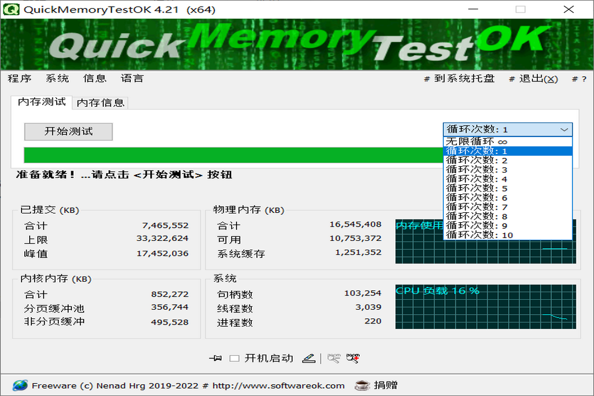Enable the 开机启动 startup checkbox
Screen dimensions: 594x396
(x=234, y=358)
